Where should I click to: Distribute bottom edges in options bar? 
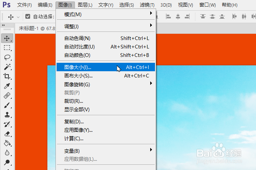click(x=222, y=17)
